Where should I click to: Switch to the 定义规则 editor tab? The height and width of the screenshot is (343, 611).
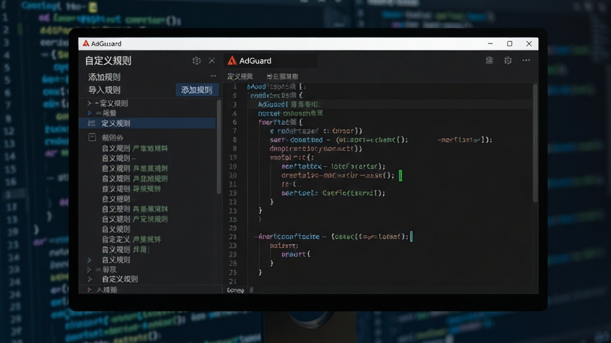click(x=240, y=77)
